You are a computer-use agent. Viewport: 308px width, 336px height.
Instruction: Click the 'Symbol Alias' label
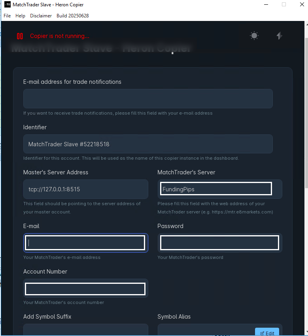174,317
